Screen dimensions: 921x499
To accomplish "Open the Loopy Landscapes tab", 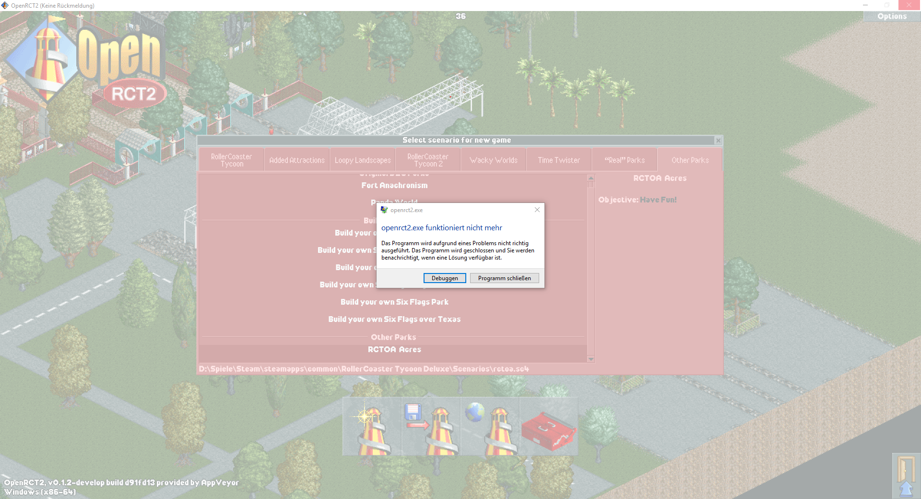I will pyautogui.click(x=362, y=160).
